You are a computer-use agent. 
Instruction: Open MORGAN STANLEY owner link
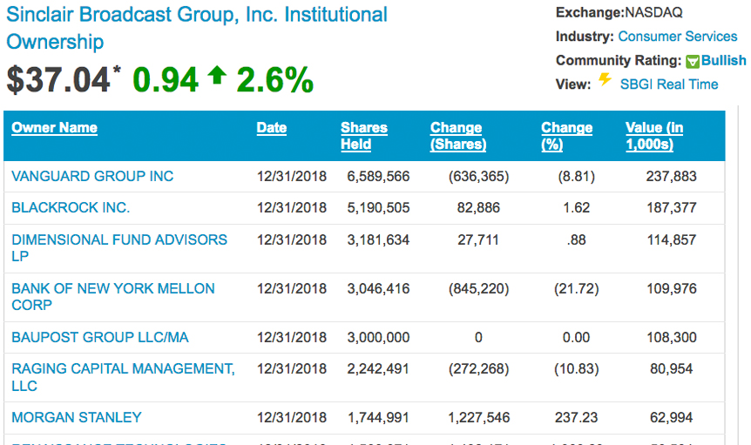pyautogui.click(x=77, y=417)
